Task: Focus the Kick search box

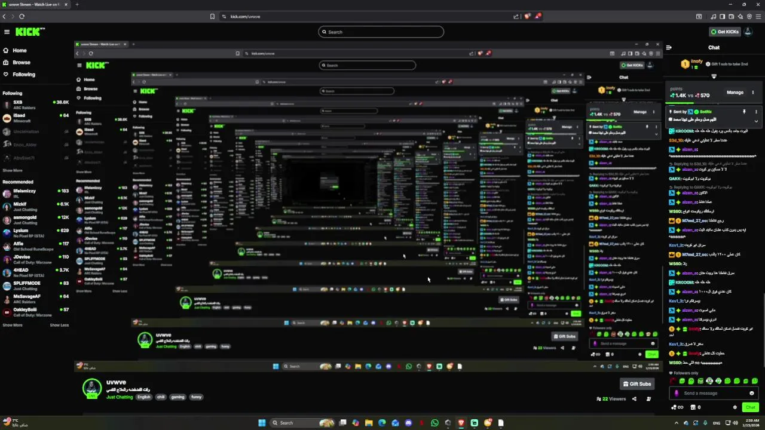Action: 381,32
